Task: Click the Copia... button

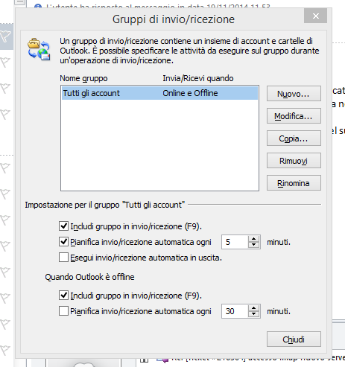Action: [294, 138]
